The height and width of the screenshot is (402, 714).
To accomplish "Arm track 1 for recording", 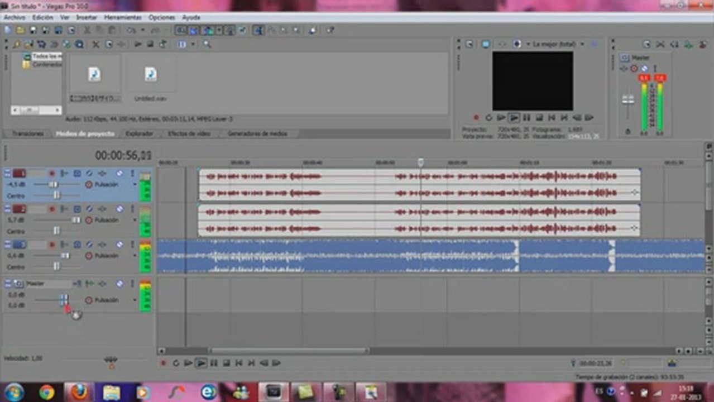I will click(52, 174).
